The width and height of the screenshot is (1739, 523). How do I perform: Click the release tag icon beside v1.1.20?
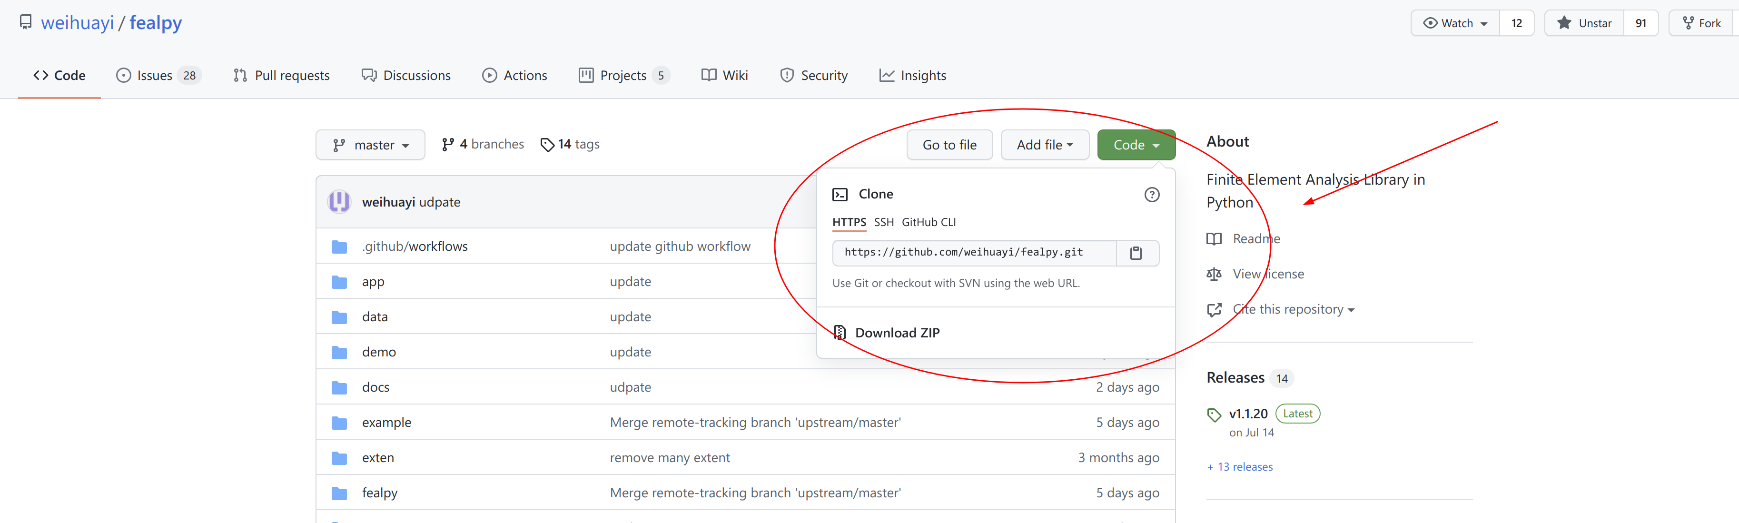pos(1214,414)
